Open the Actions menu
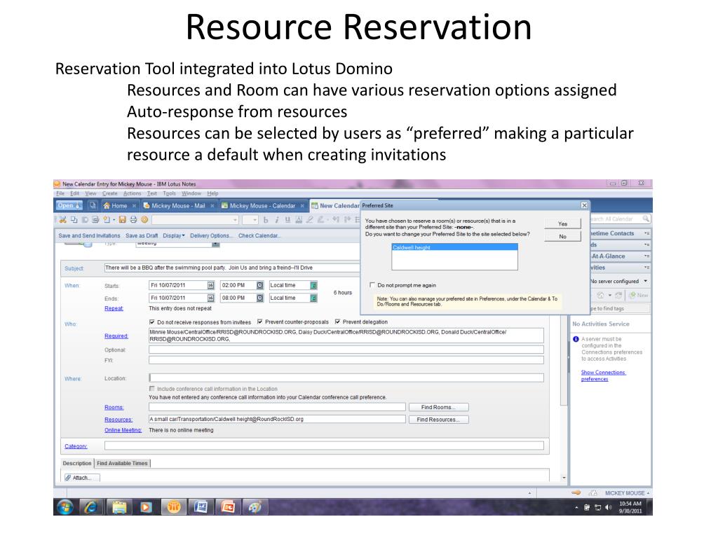The image size is (718, 538). (x=133, y=193)
